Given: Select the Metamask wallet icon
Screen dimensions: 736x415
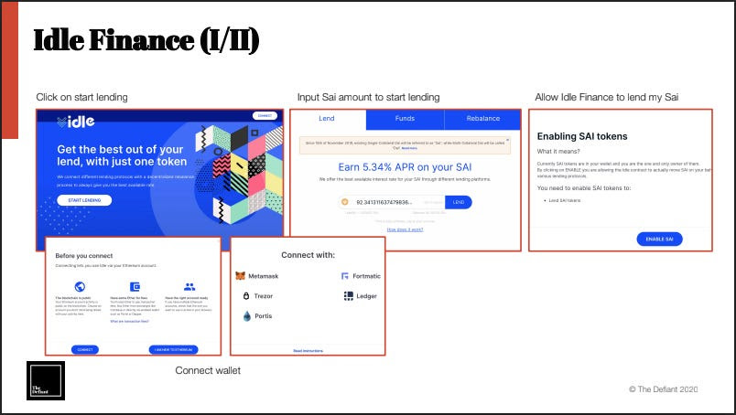Looking at the screenshot, I should tap(241, 275).
